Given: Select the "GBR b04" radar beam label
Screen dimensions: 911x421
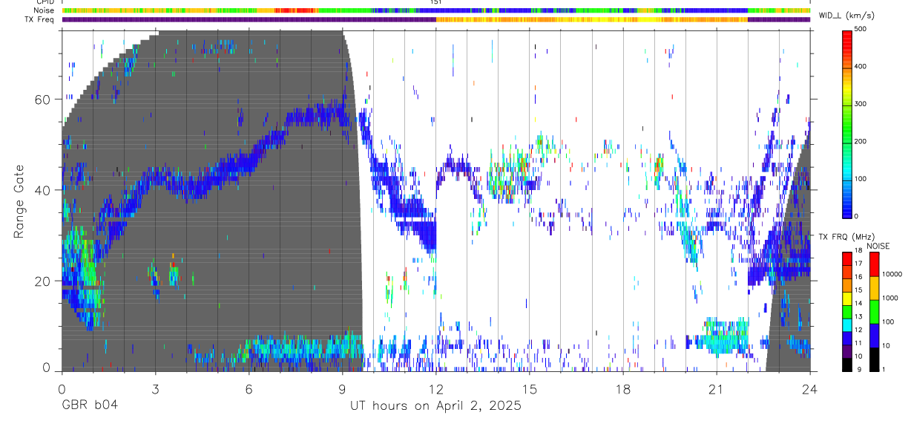Looking at the screenshot, I should (89, 406).
